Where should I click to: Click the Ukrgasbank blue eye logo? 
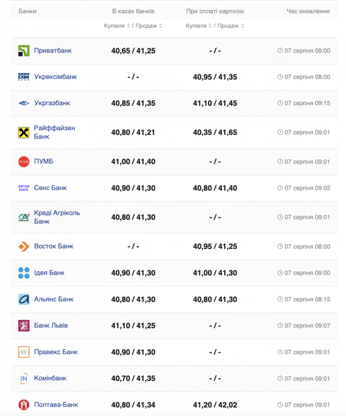(24, 103)
